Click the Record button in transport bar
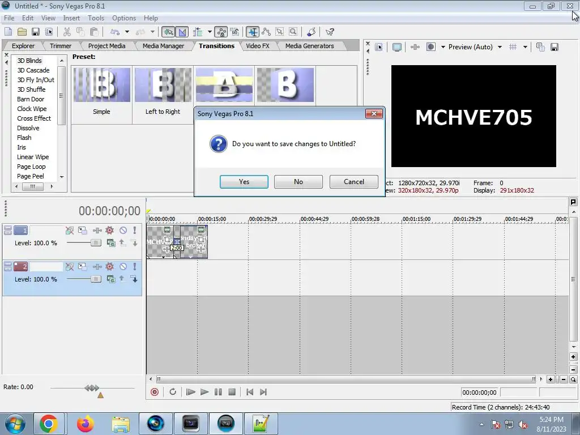The image size is (580, 435). coord(155,392)
